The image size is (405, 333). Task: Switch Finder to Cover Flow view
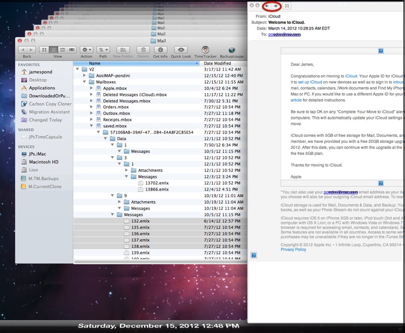(72, 50)
